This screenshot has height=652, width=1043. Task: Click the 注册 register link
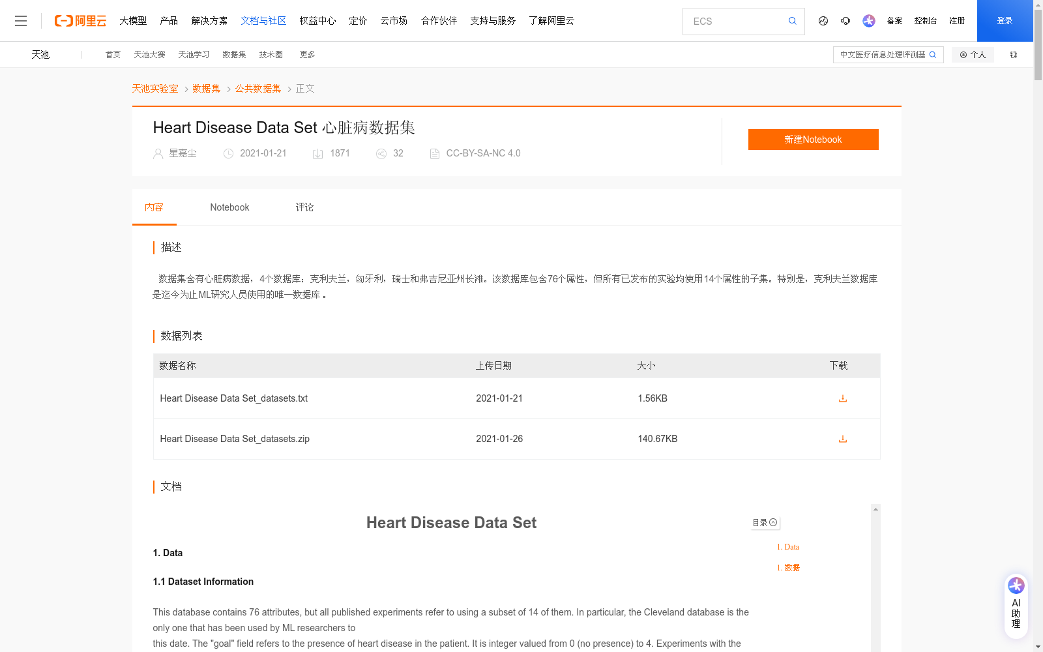(957, 21)
